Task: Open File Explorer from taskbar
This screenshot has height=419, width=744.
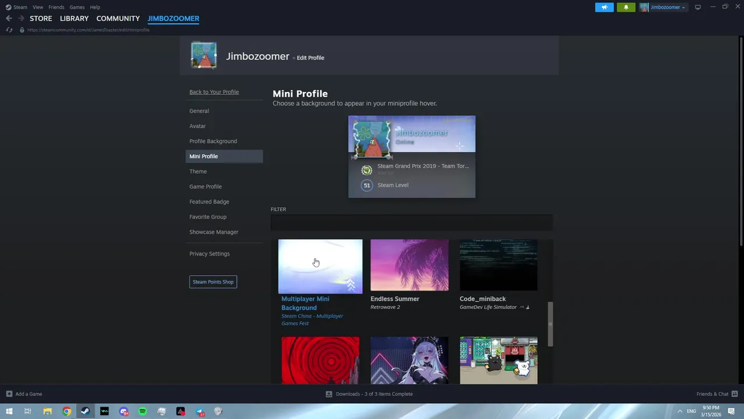Action: (48, 411)
